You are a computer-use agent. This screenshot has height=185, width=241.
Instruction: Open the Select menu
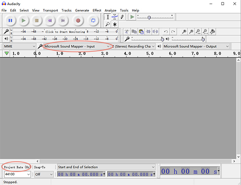click(x=24, y=11)
